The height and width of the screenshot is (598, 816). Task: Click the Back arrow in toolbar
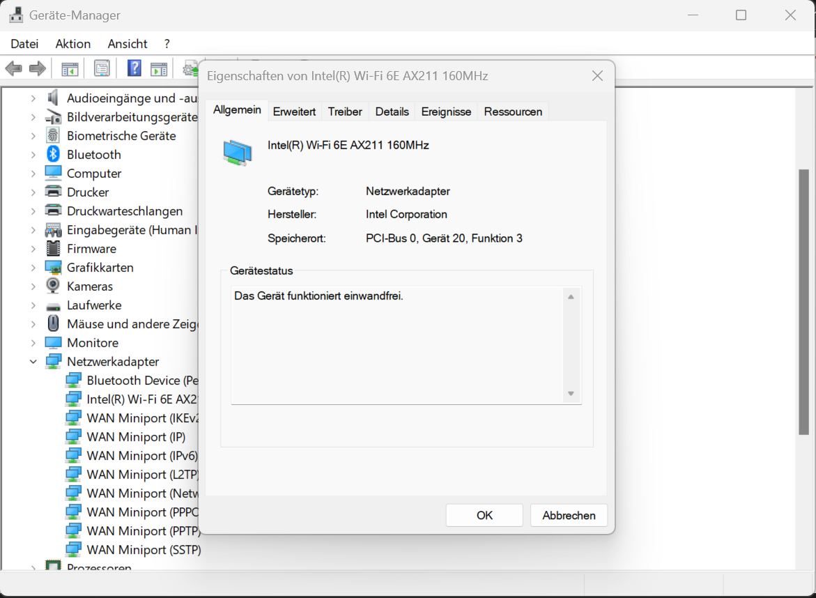tap(13, 68)
